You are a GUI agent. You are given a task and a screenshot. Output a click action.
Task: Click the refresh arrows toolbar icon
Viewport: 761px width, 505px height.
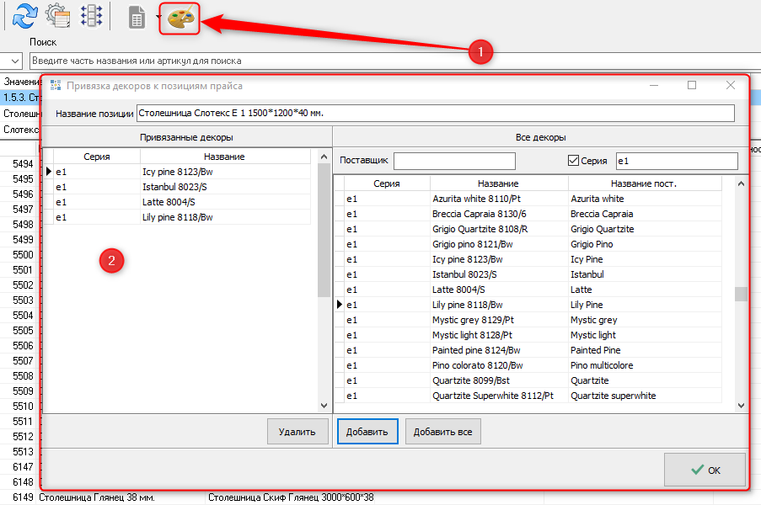pos(24,17)
